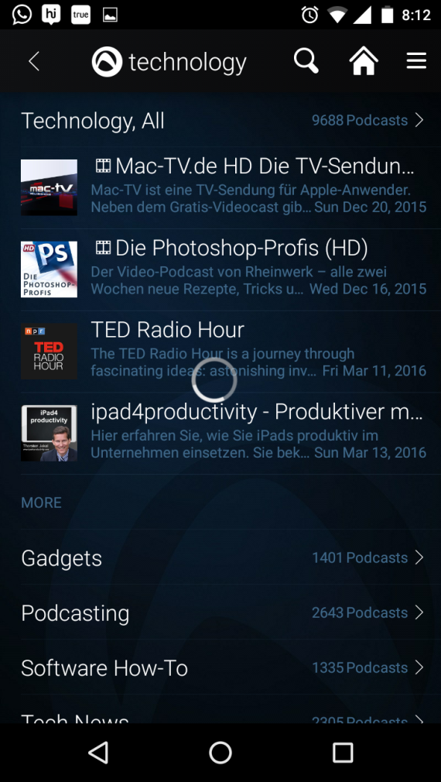Tap the Photoshop-Profis cover thumbnail
This screenshot has width=441, height=782.
[x=49, y=269]
